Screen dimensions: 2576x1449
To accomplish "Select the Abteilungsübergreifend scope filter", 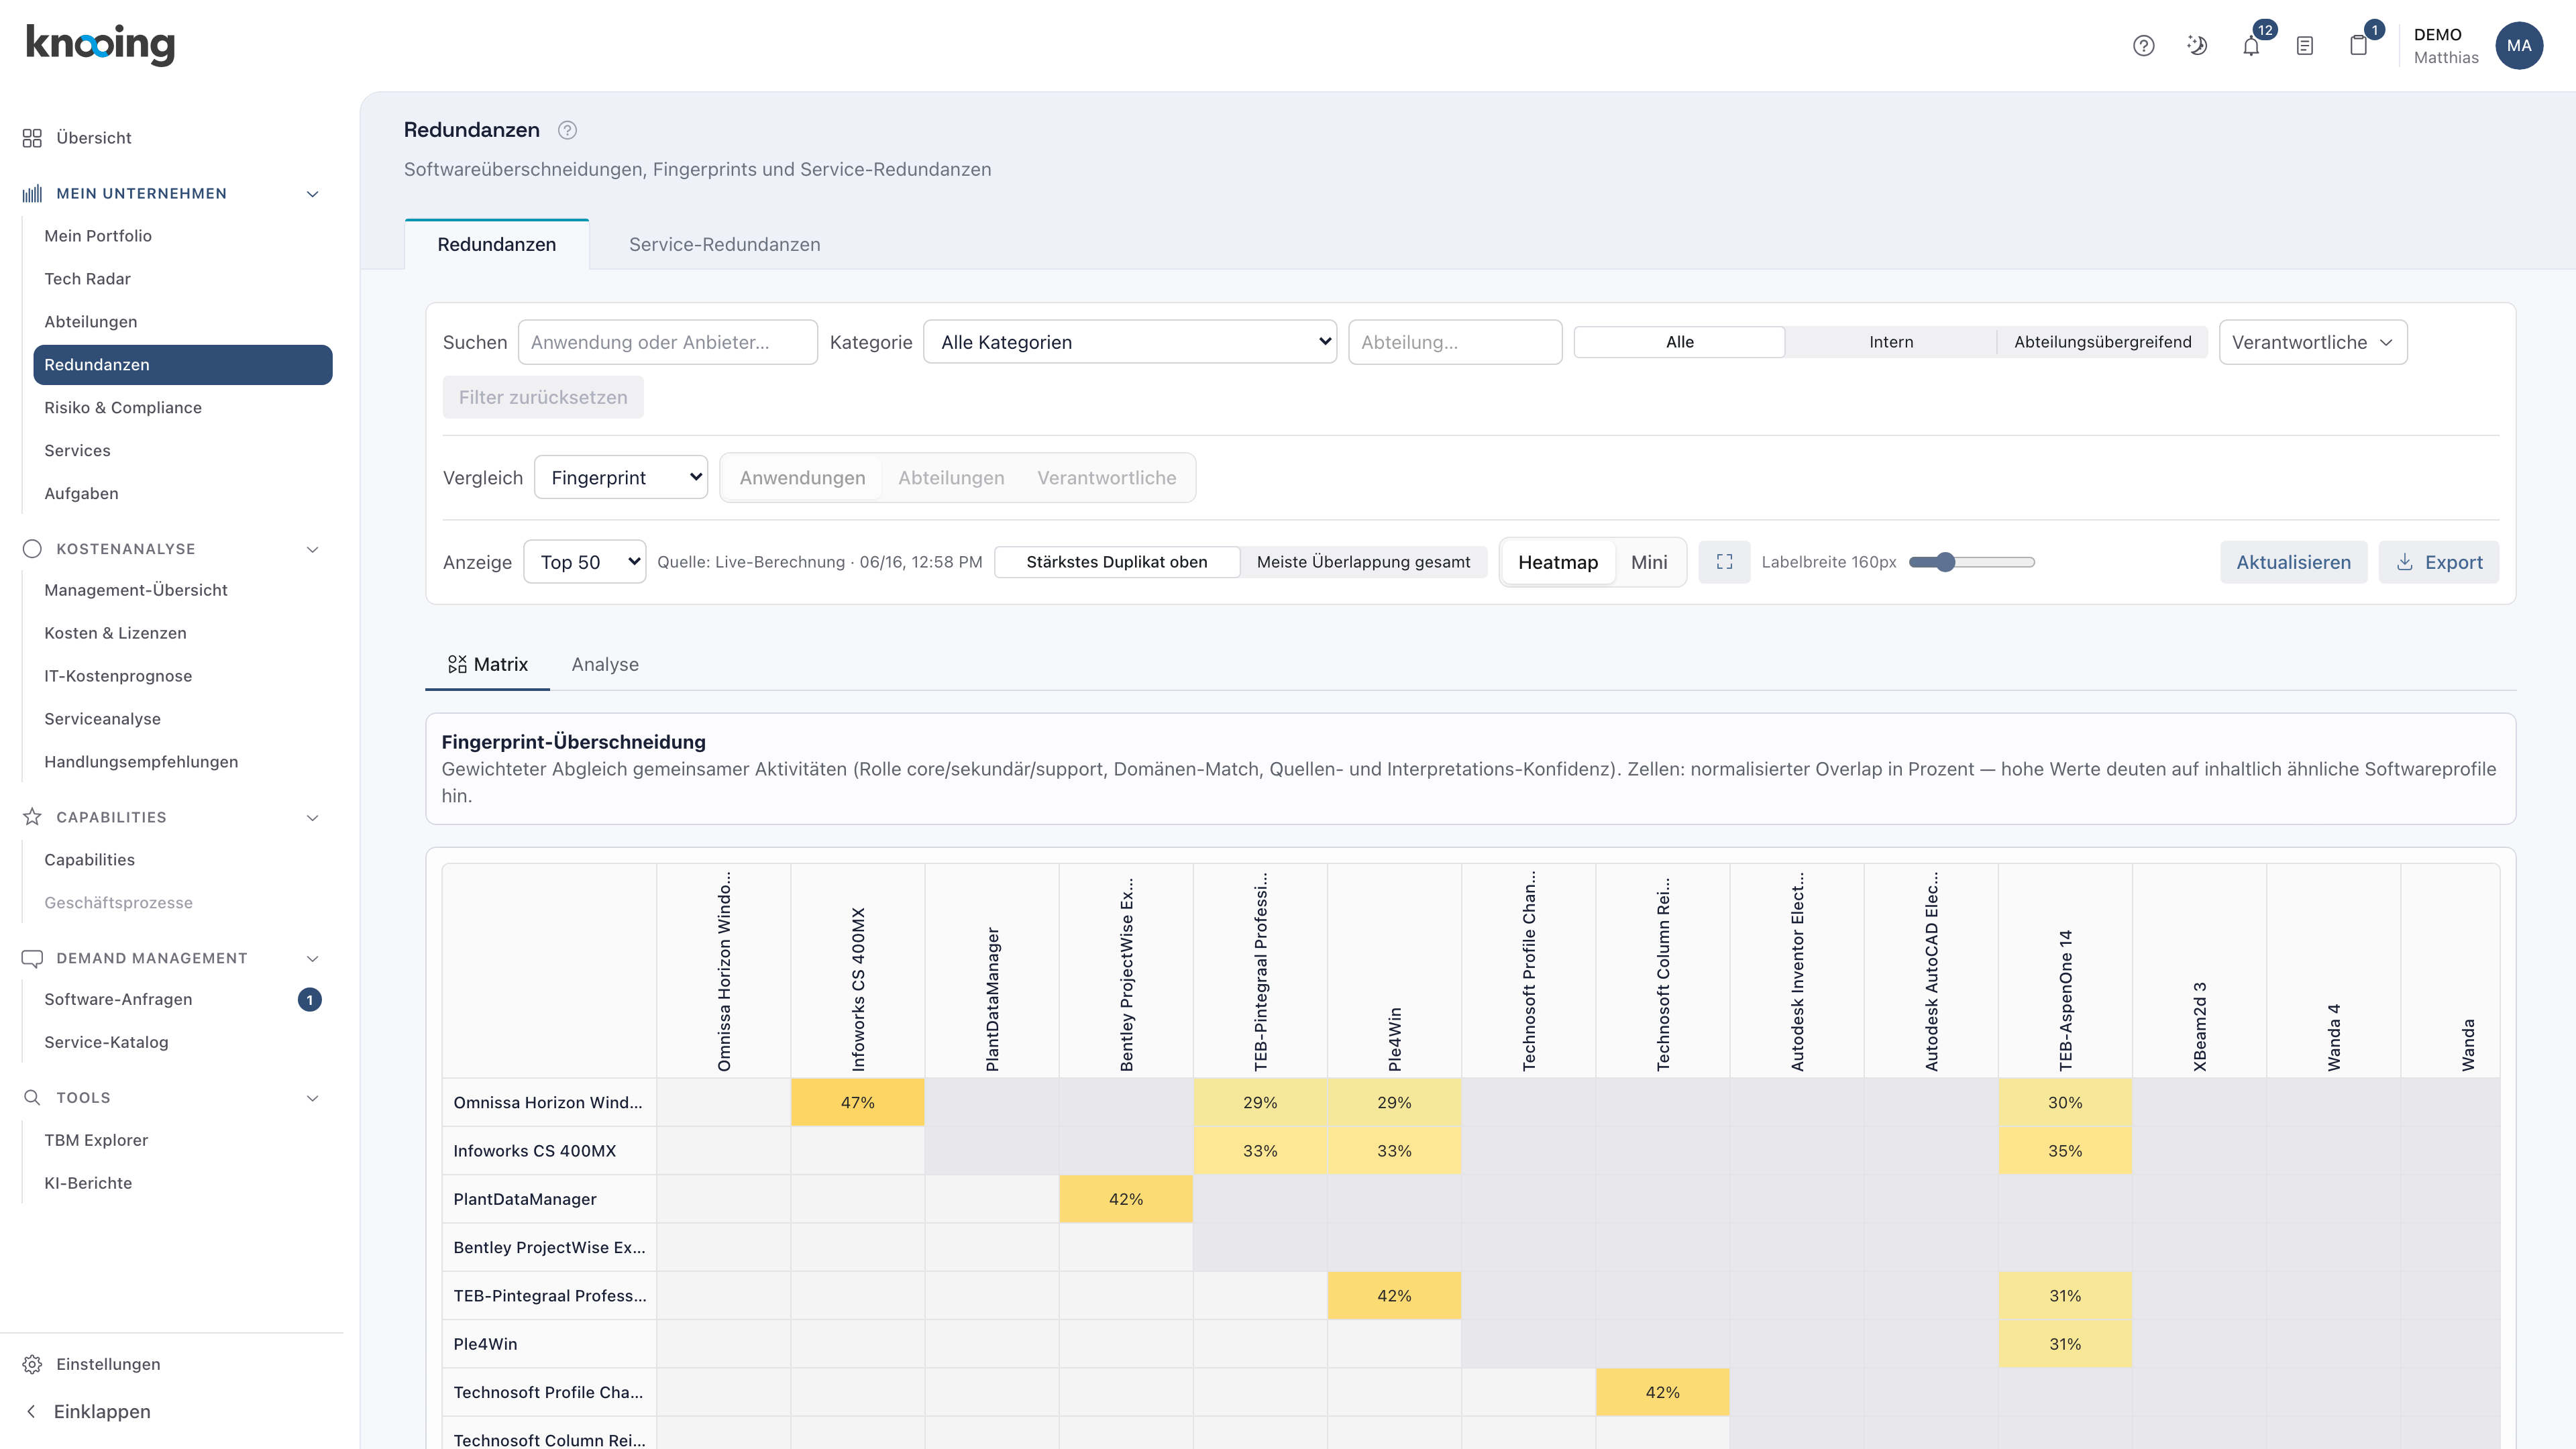I will coord(2102,342).
